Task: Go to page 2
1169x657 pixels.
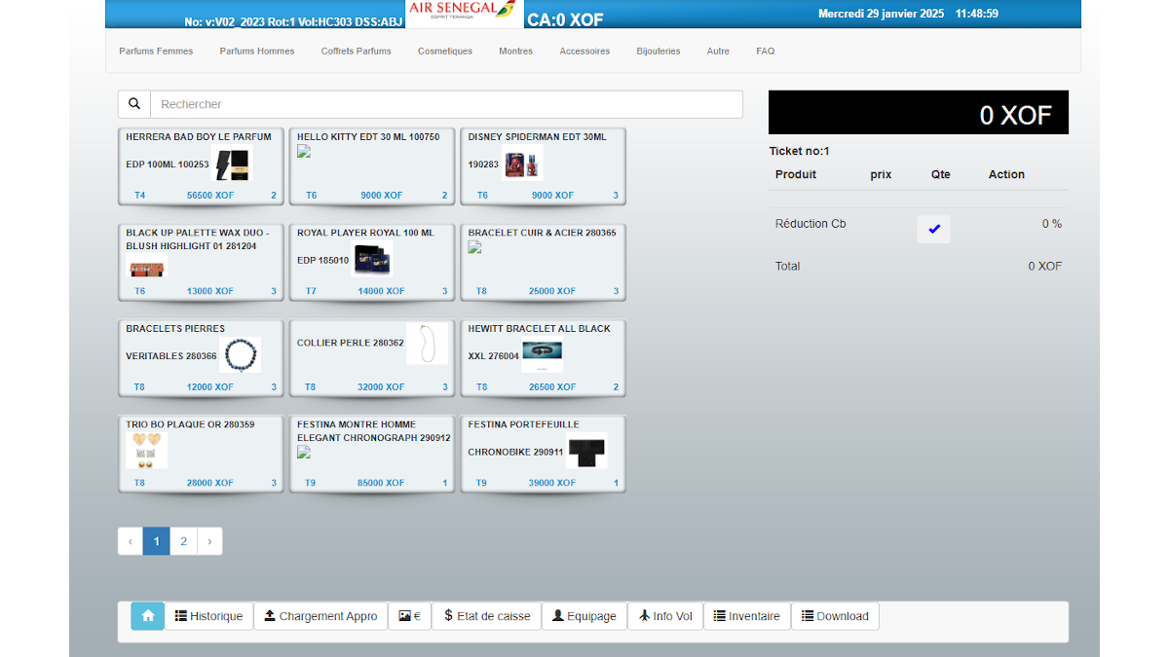Action: coord(183,541)
